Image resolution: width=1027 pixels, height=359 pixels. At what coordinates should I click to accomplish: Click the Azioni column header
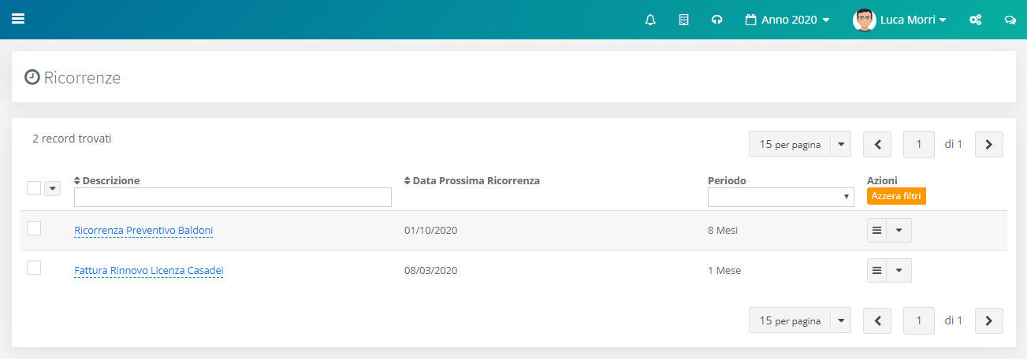(x=882, y=180)
